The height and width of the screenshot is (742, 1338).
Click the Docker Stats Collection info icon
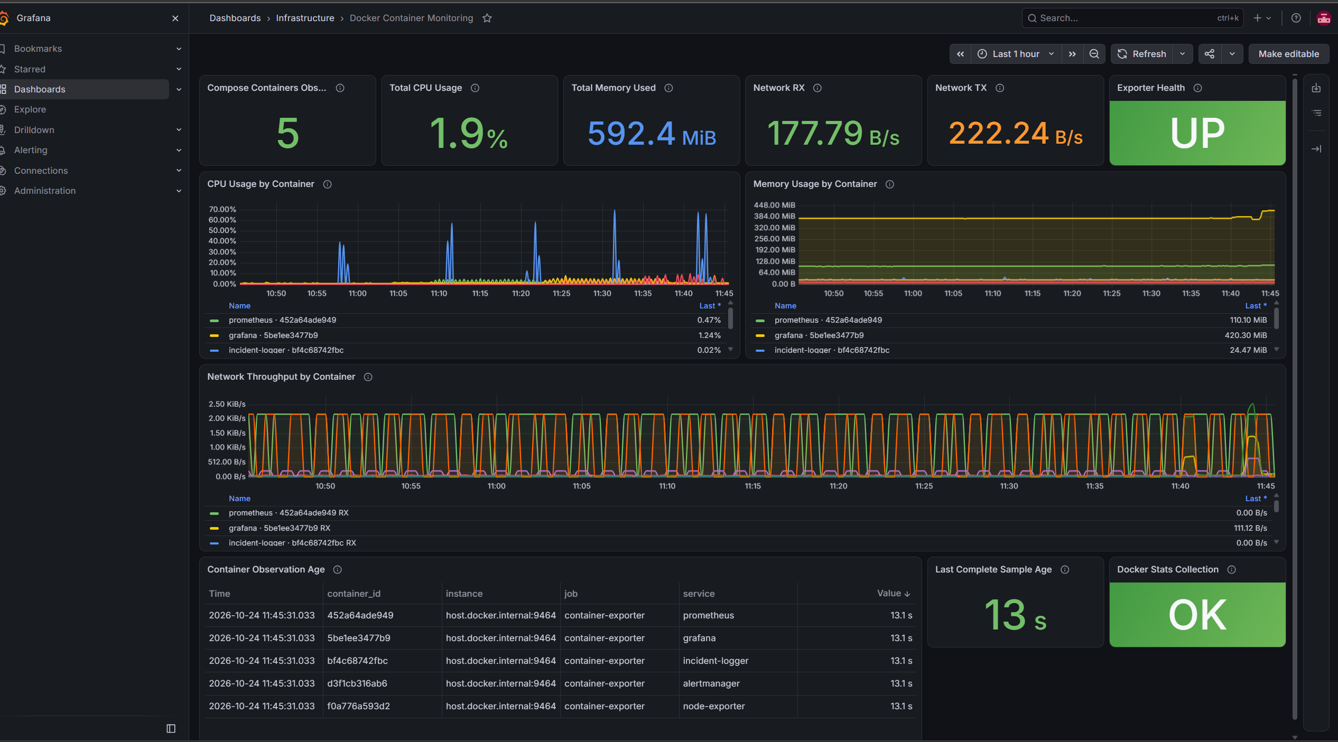[x=1231, y=569]
